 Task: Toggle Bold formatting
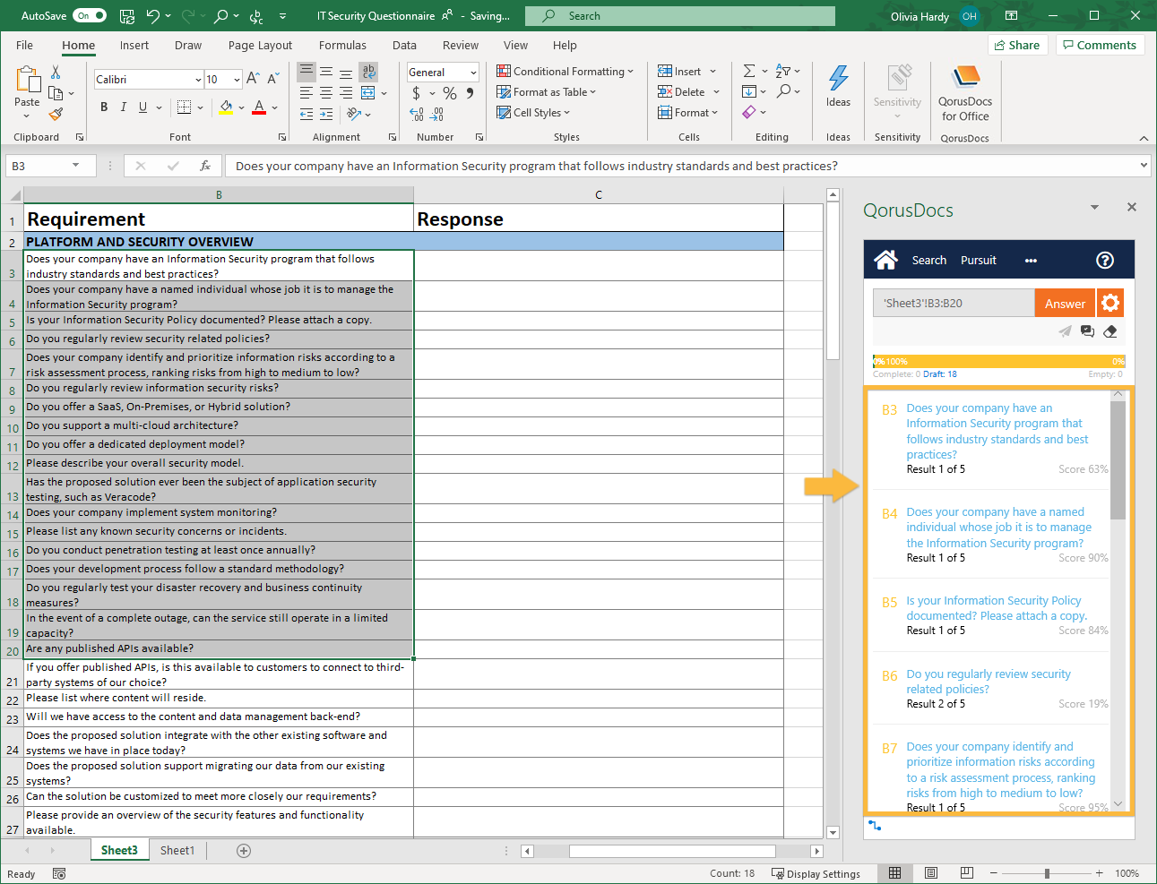[104, 107]
